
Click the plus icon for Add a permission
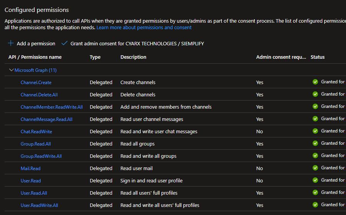coord(11,43)
